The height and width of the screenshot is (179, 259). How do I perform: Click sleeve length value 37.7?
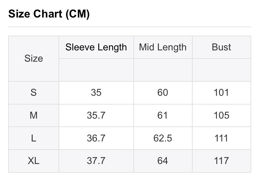tap(96, 161)
